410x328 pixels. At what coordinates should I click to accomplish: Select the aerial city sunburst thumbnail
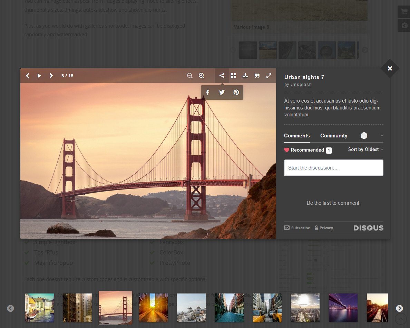pos(305,308)
